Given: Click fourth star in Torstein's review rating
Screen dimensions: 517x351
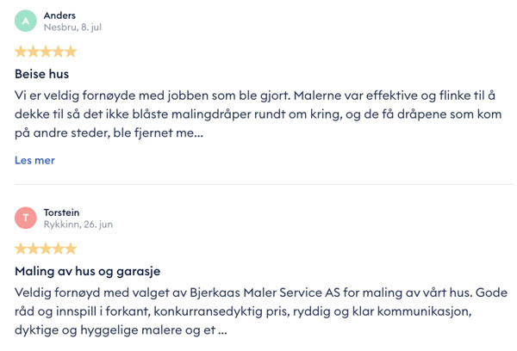Looking at the screenshot, I should click(x=58, y=249).
